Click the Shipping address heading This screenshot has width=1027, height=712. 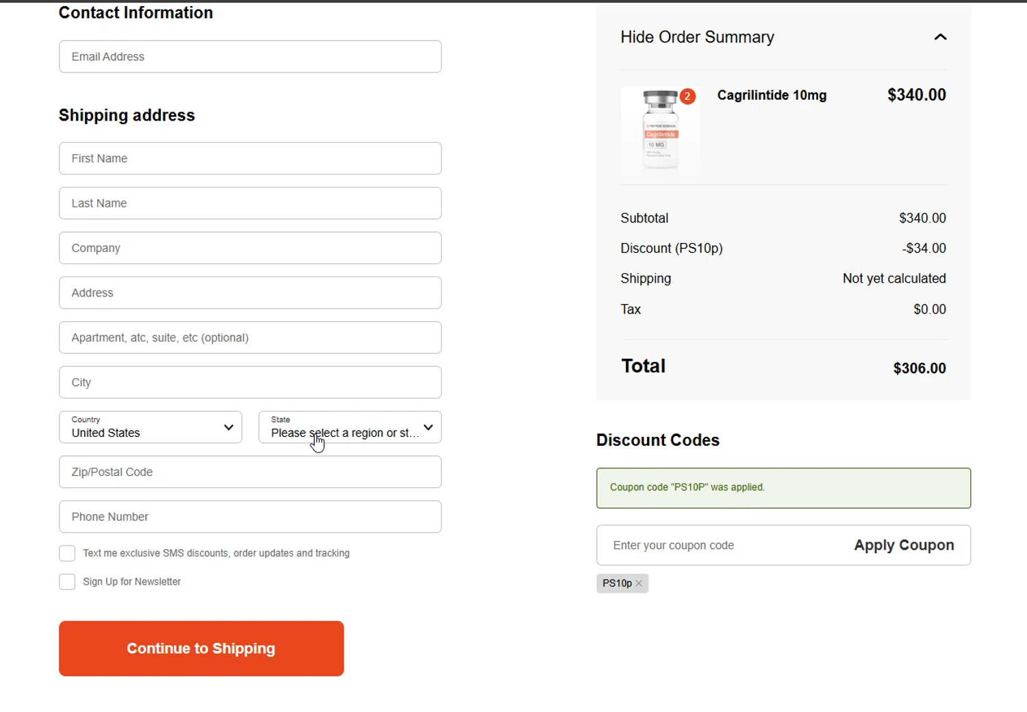tap(127, 115)
